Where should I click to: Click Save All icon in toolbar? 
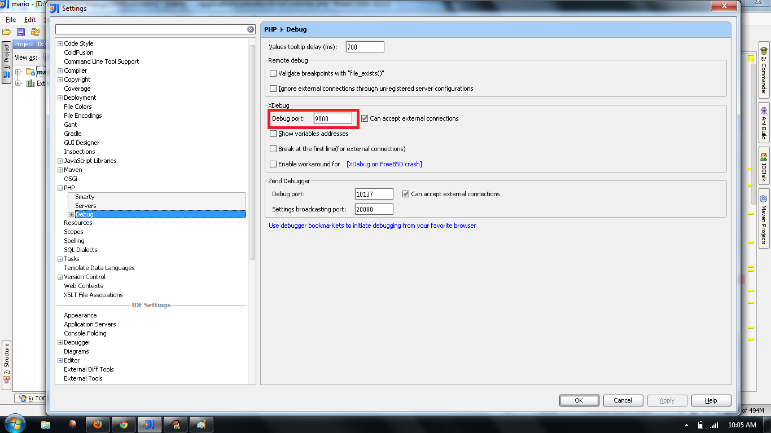(21, 32)
